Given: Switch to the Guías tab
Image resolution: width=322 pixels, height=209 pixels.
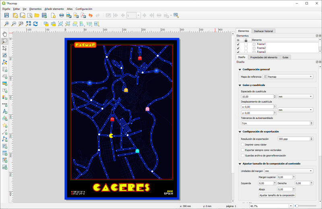Looking at the screenshot, I should click(x=285, y=57).
